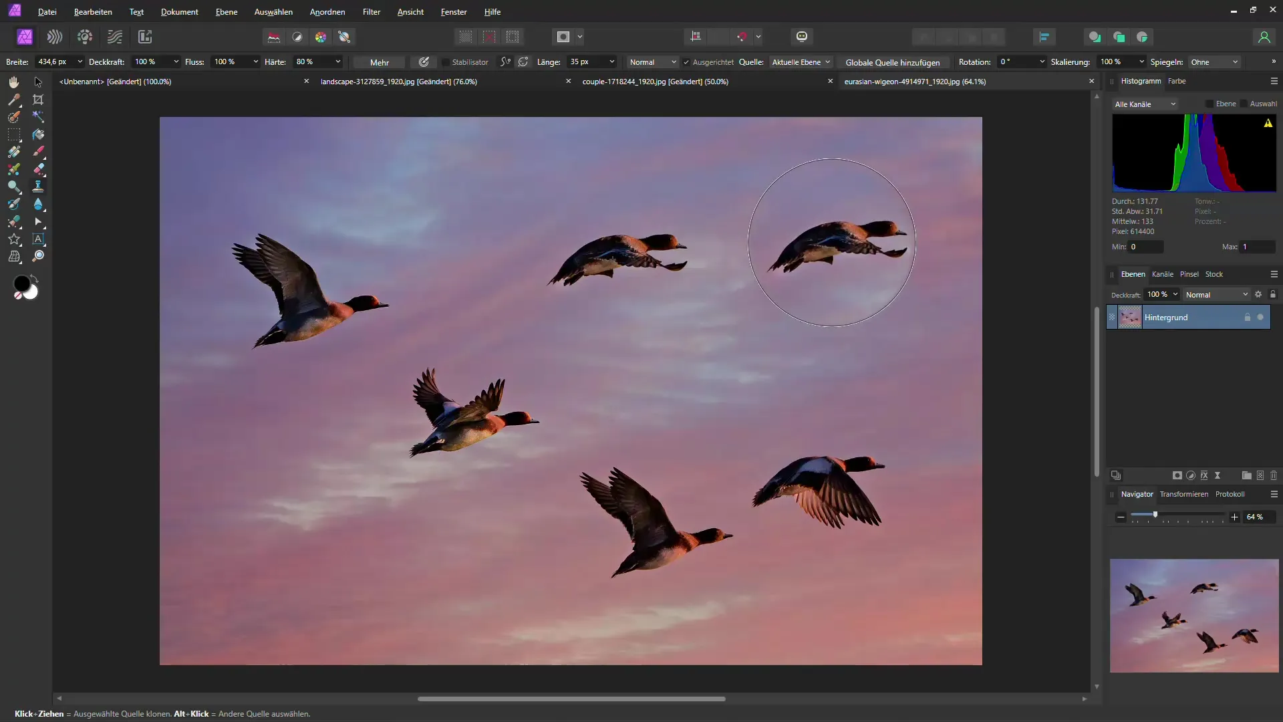Toggle the Auswahl checkbox in Histogramm
Screen dimensions: 1283x722
1244,104
